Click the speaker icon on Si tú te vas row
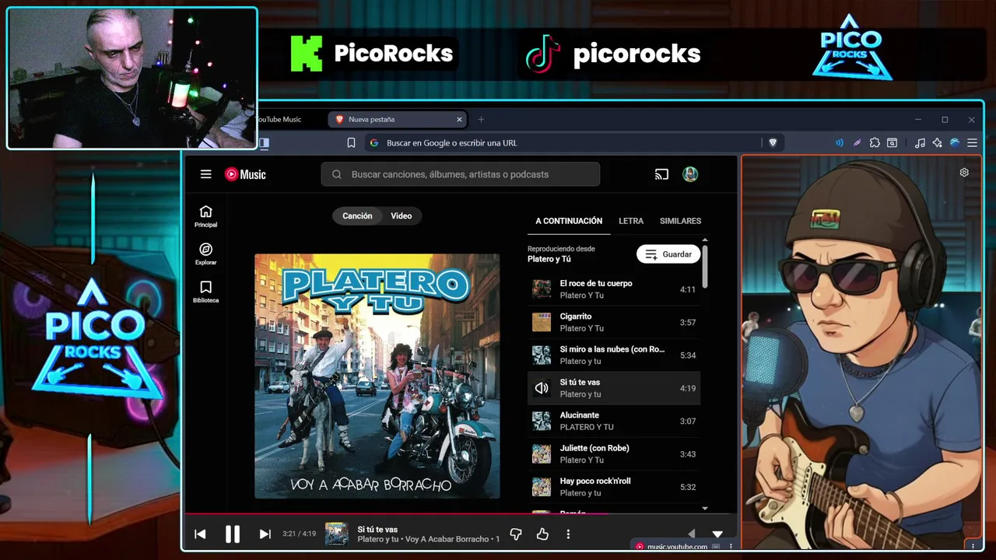The height and width of the screenshot is (560, 996). (542, 388)
